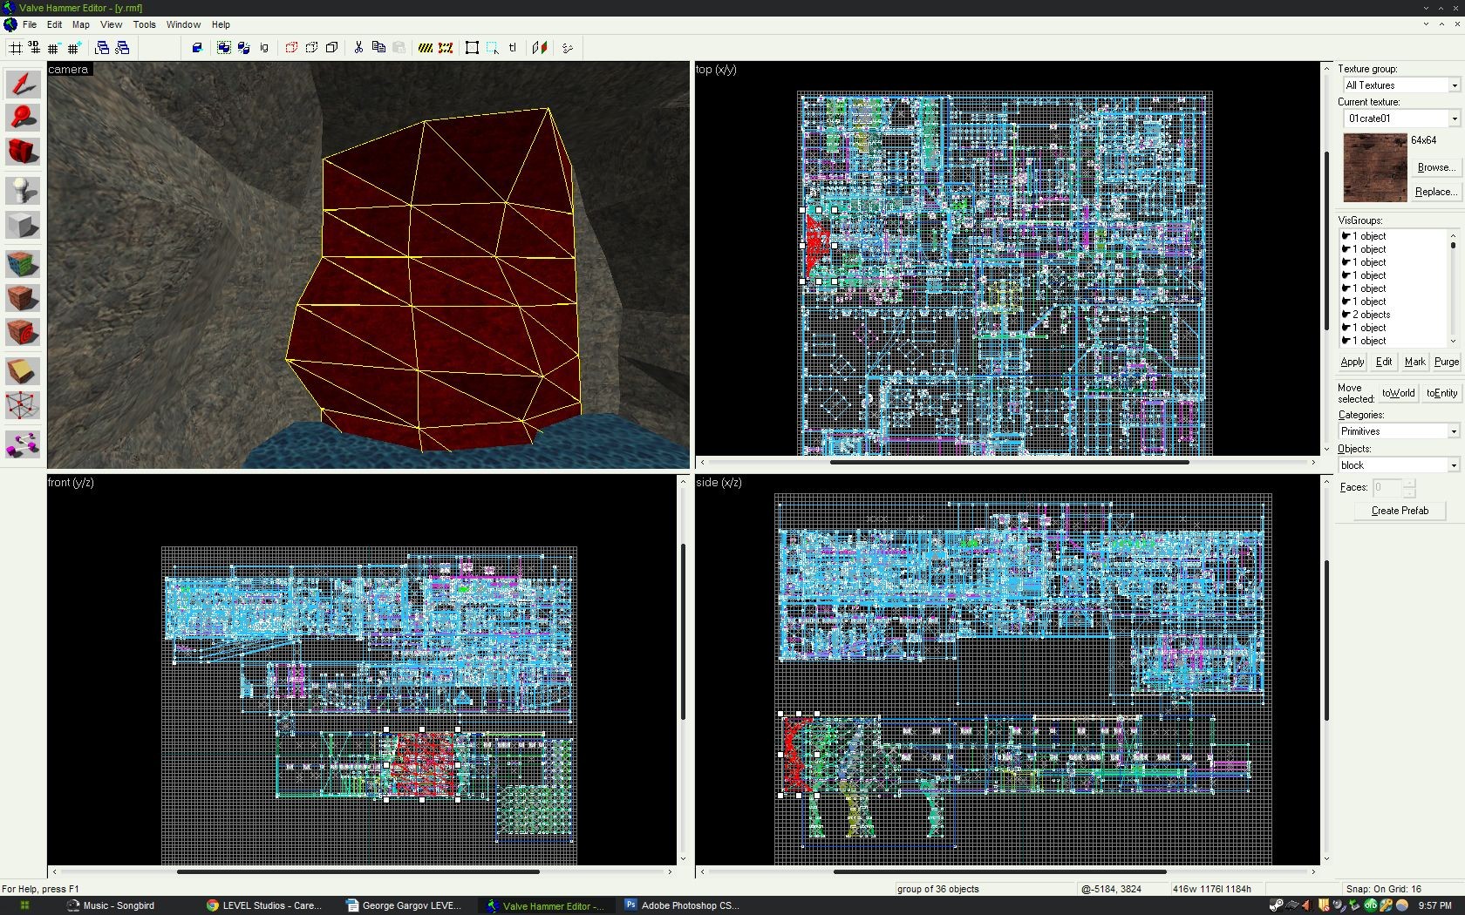The width and height of the screenshot is (1465, 915).
Task: Toggle texture lock 'tl' button
Action: [513, 48]
